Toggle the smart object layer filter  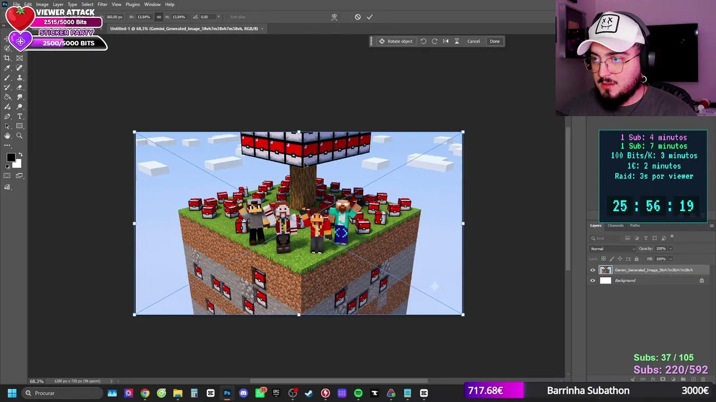click(x=663, y=238)
